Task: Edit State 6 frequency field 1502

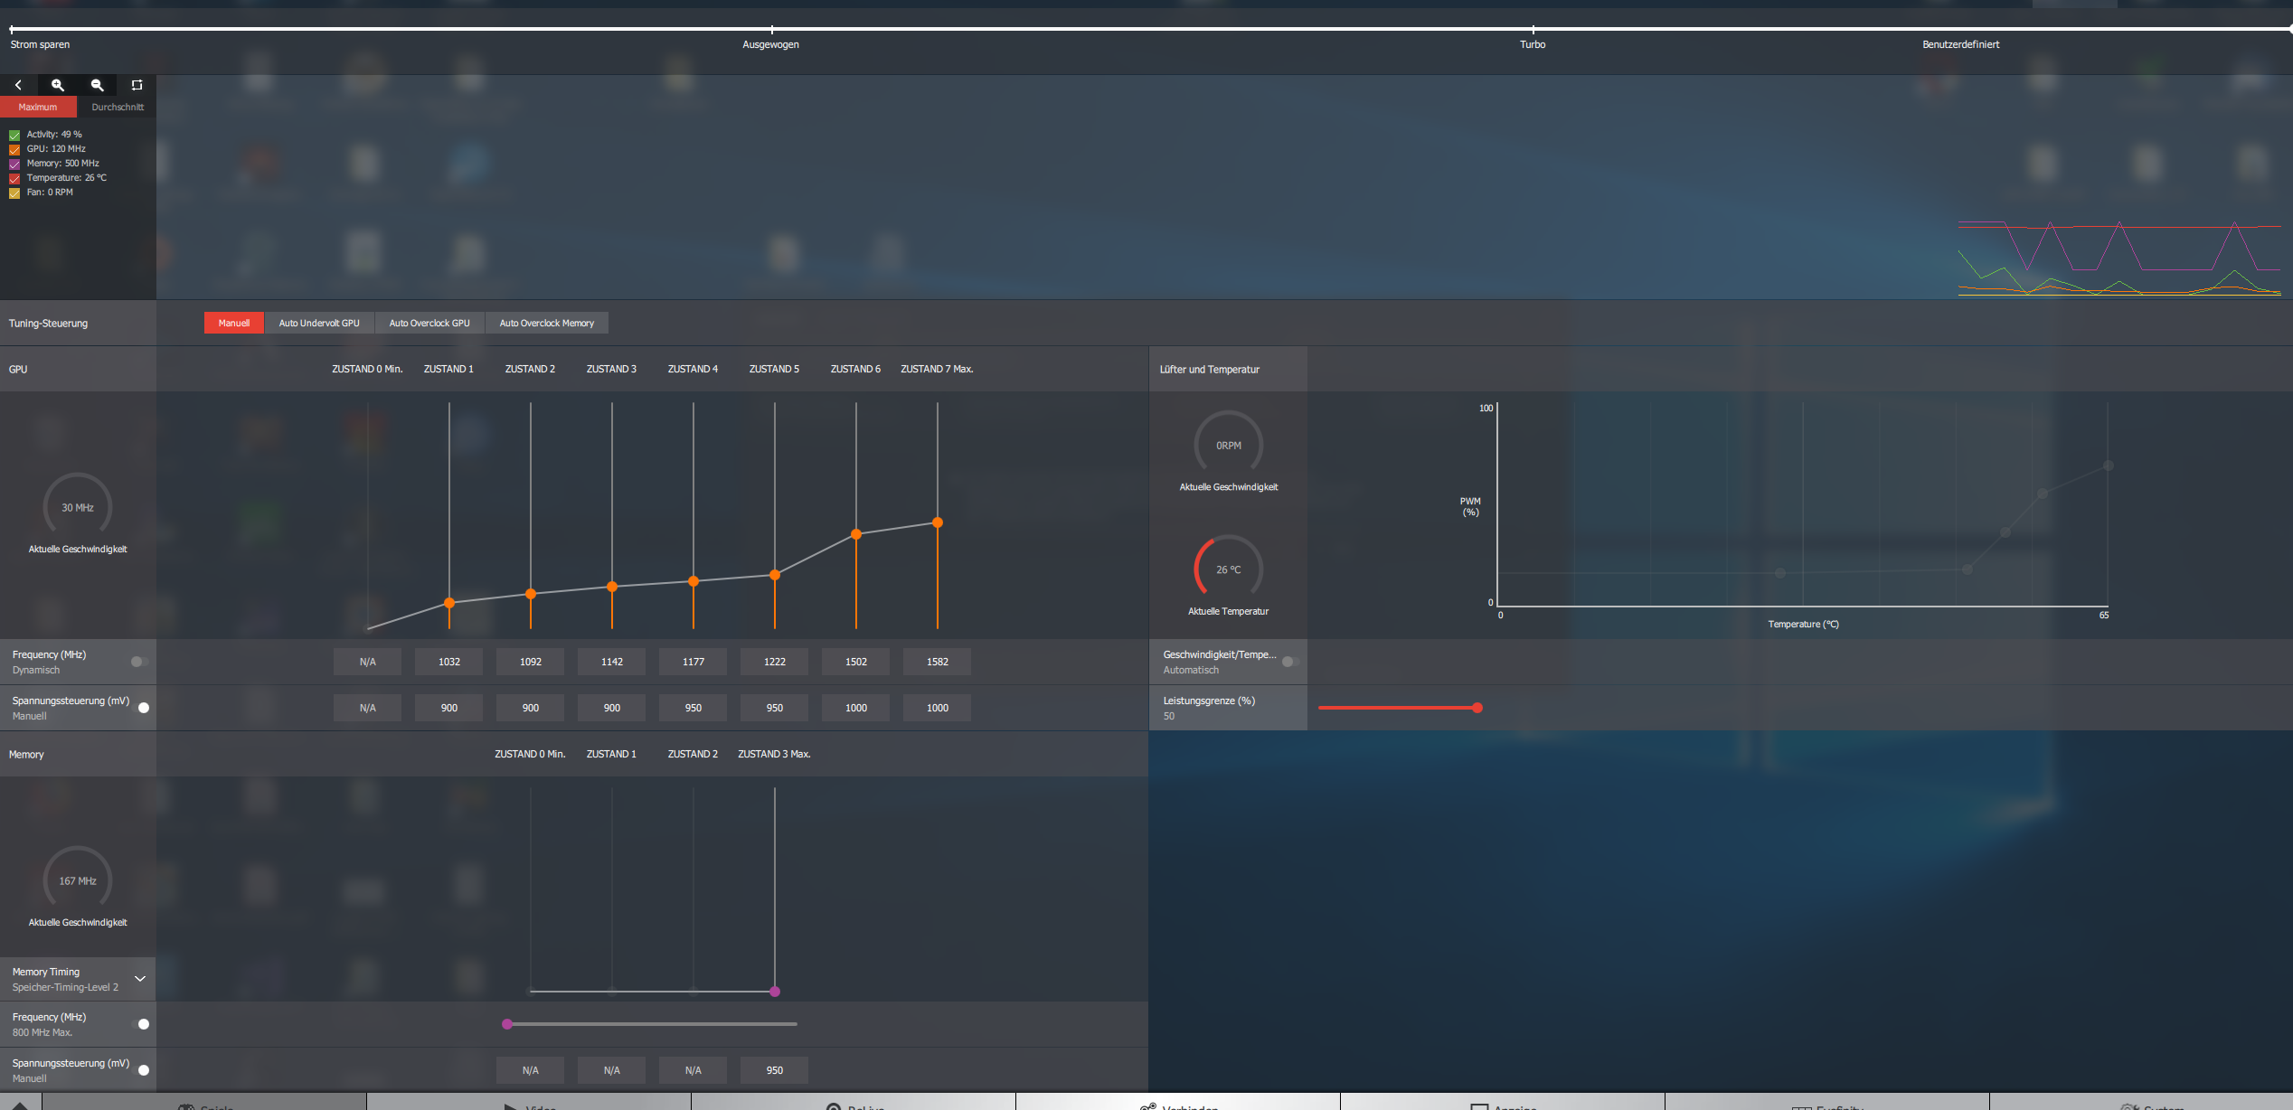Action: (856, 662)
